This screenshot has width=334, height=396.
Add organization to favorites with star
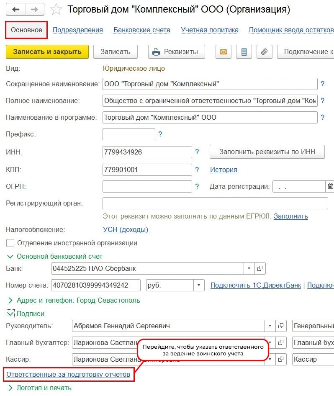57,9
